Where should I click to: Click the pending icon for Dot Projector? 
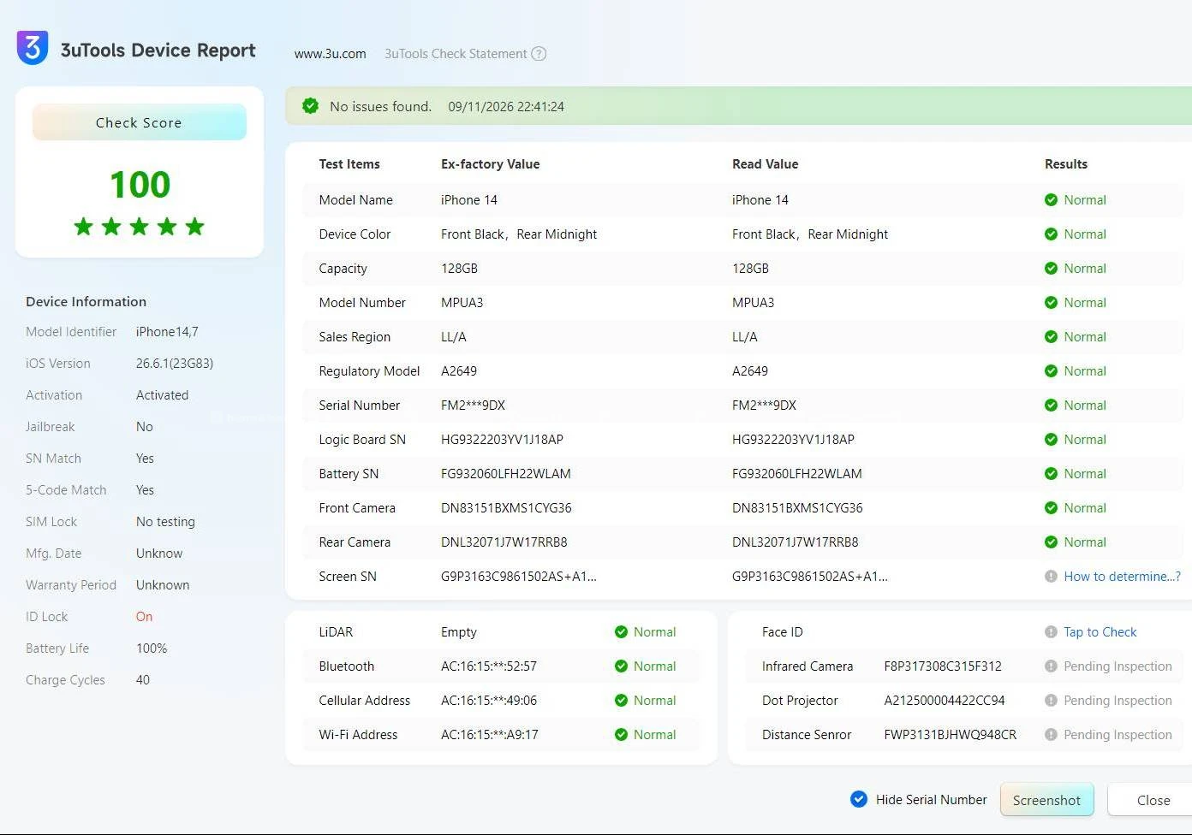1051,701
